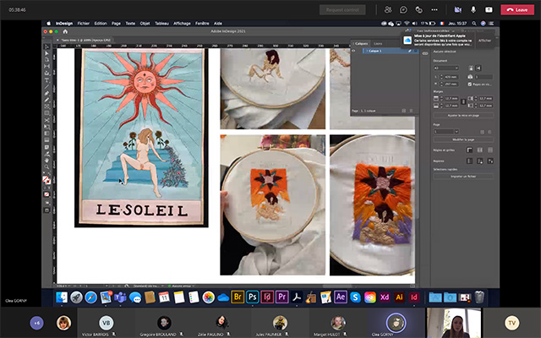Toggle landscape orientation button
541x338 pixels.
[478, 68]
